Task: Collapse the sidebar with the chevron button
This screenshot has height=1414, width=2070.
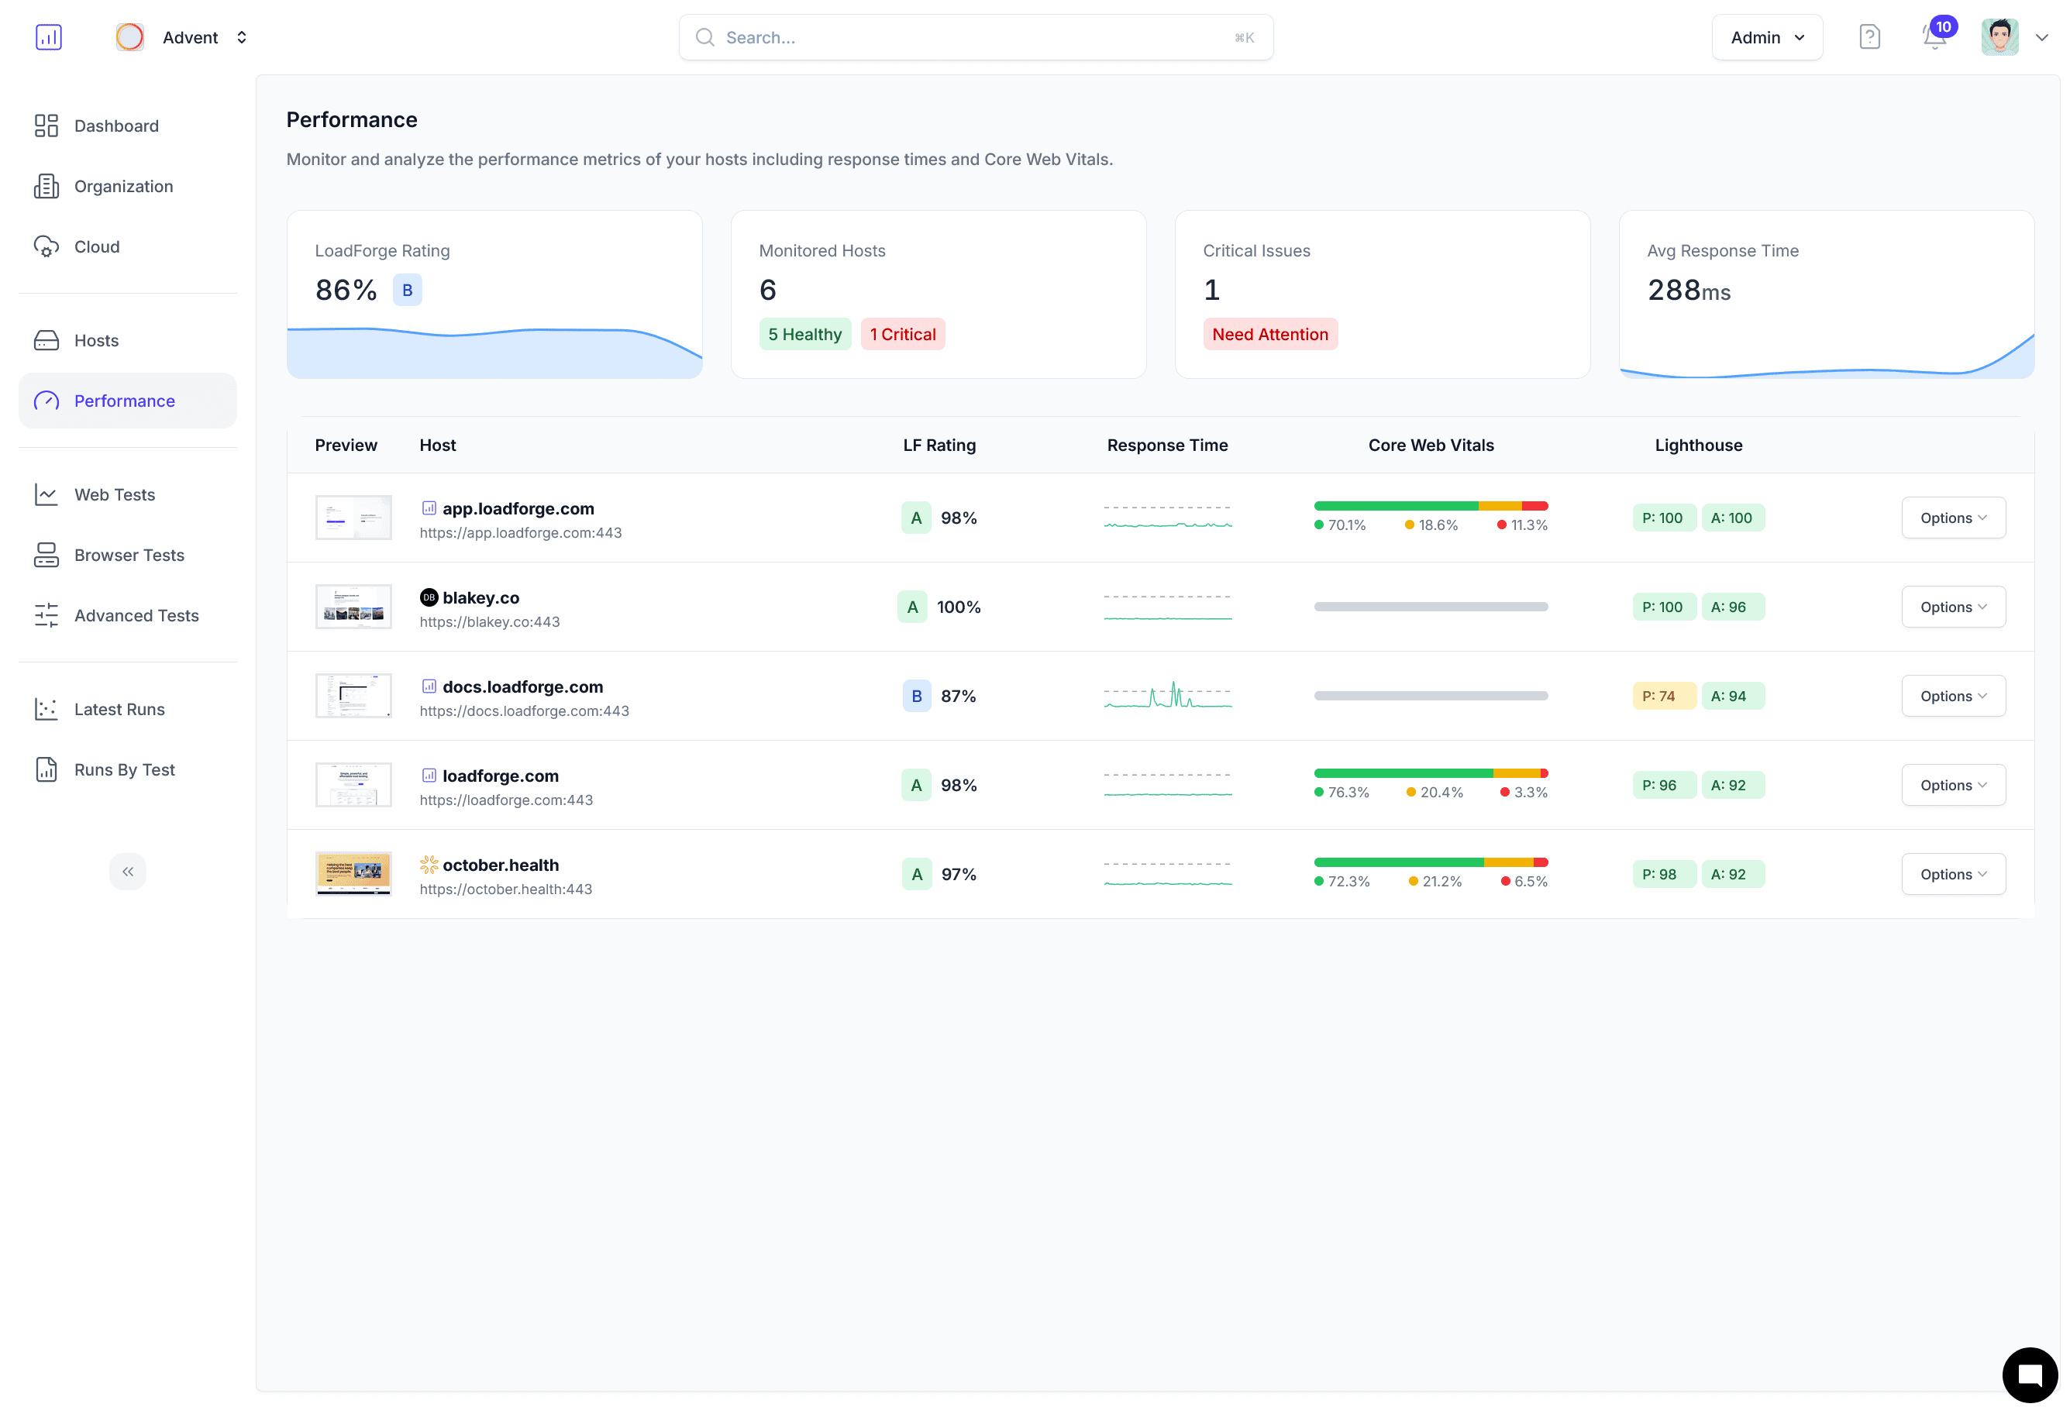Action: (x=129, y=871)
